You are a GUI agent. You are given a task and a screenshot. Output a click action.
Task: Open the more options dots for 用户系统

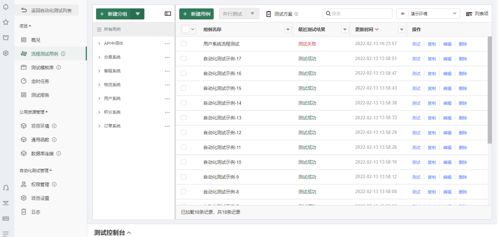[168, 99]
